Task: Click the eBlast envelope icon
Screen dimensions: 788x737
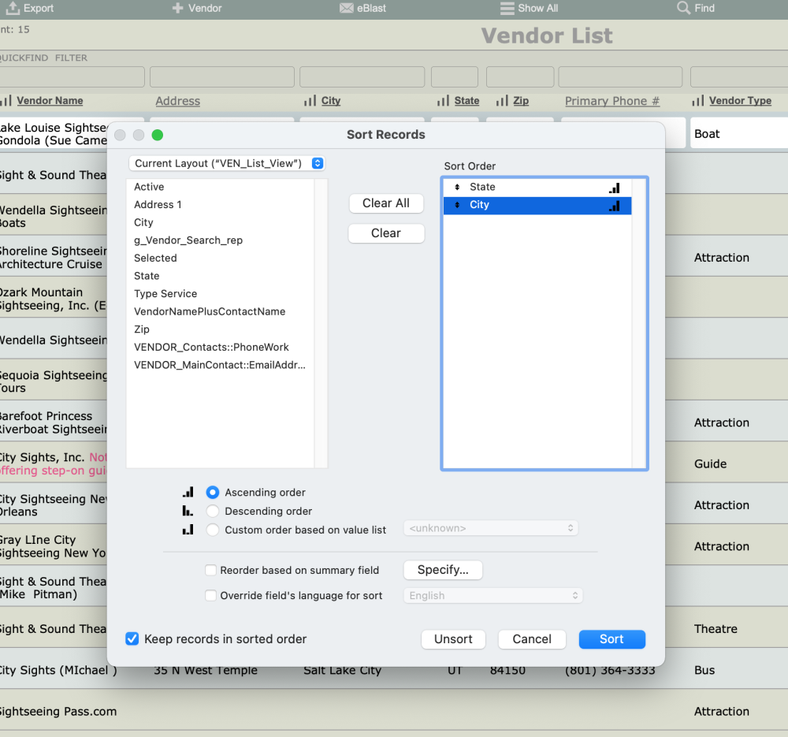Action: pos(346,8)
